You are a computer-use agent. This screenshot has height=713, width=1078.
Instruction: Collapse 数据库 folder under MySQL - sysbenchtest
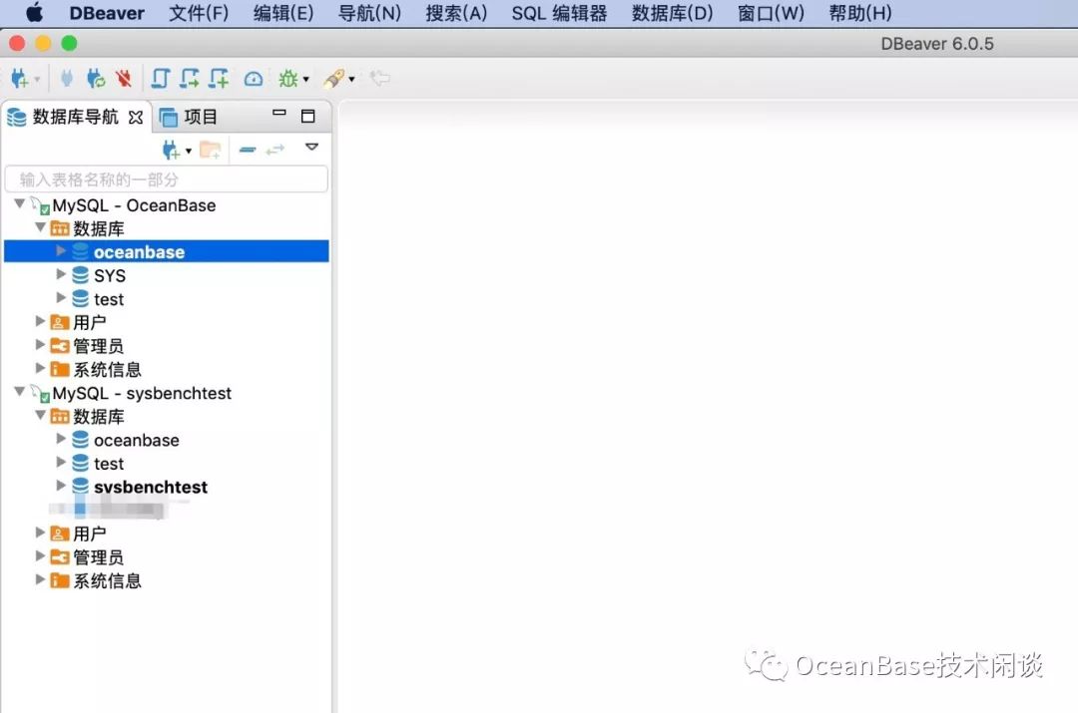click(x=41, y=415)
